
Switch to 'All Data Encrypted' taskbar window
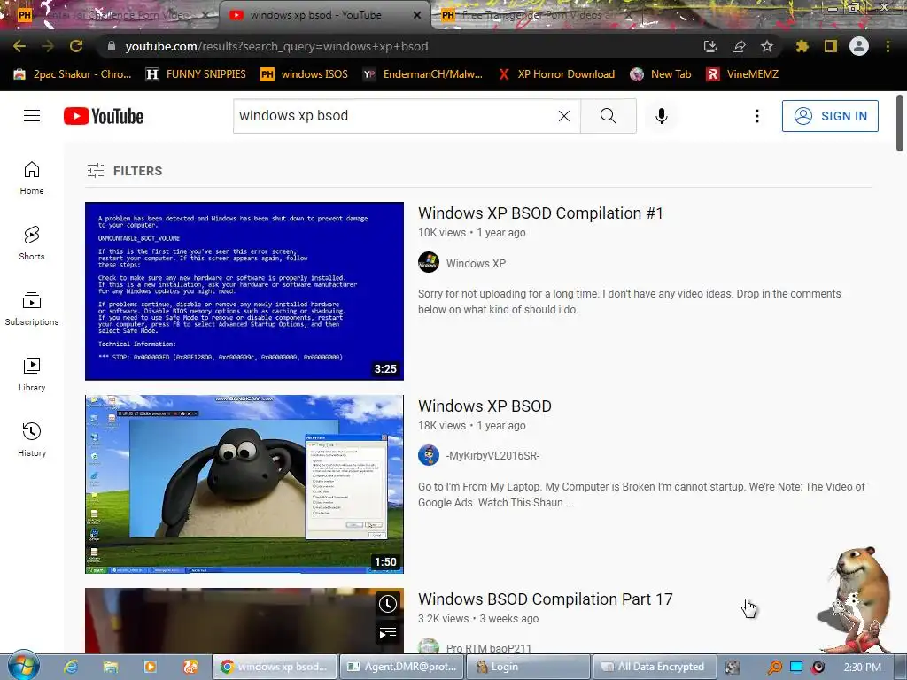[x=655, y=667]
